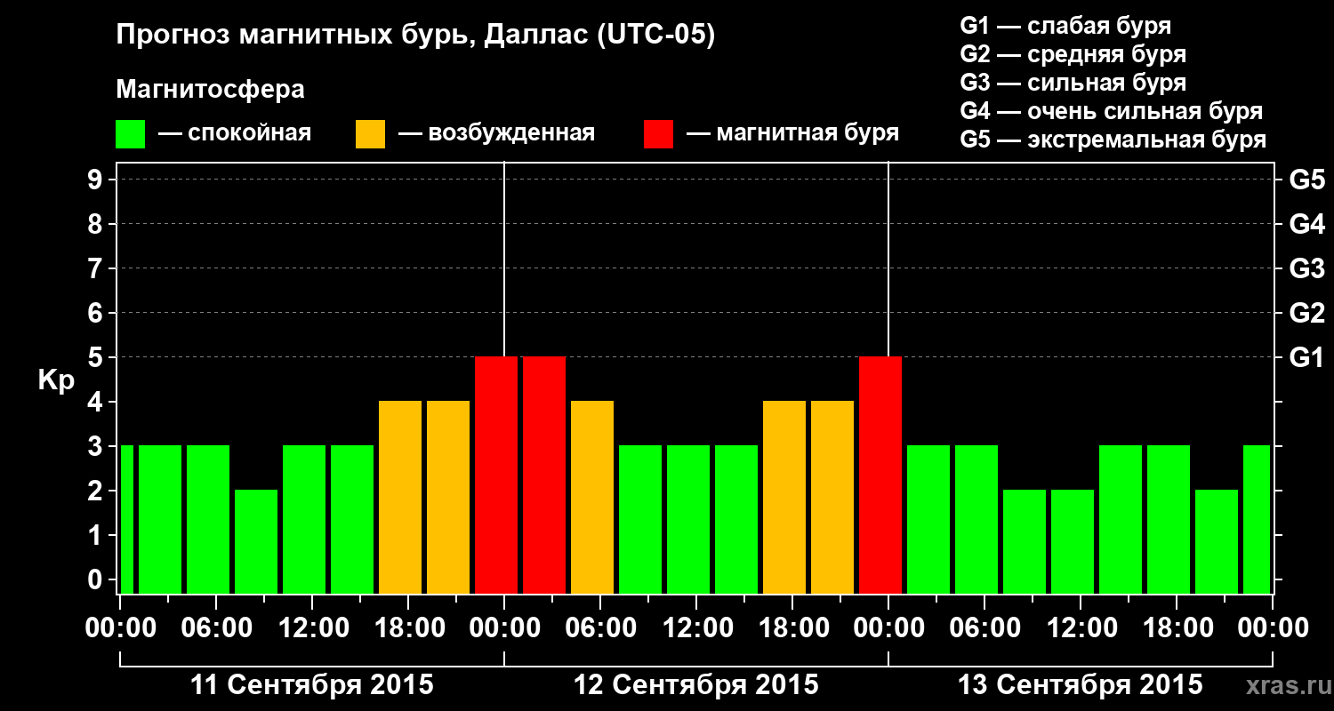Click the 'G3 — сильная буря' legend line

1073,83
